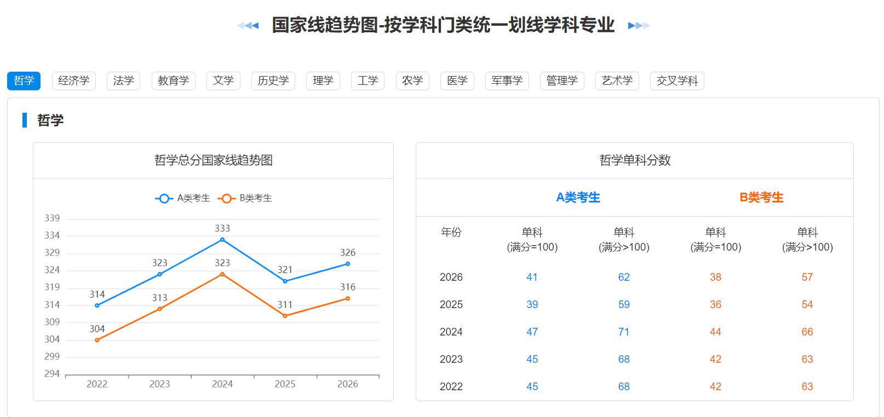This screenshot has width=884, height=417.
Task: Click the right double-arrow icon beside the title
Action: [x=639, y=25]
